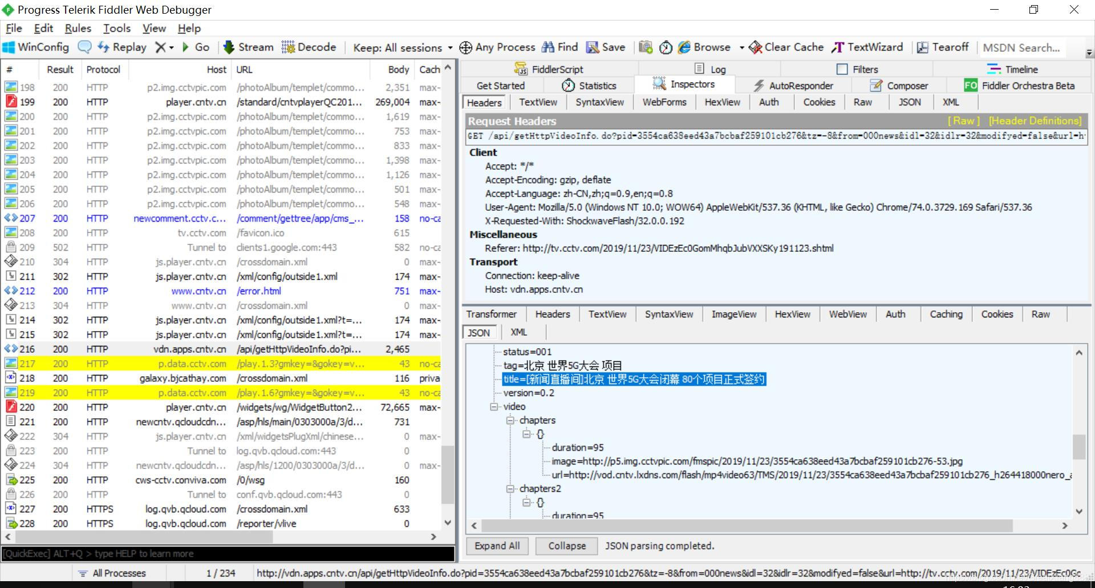Image resolution: width=1095 pixels, height=588 pixels.
Task: Select session 216 getHttpVideoInfo row
Action: [221, 349]
